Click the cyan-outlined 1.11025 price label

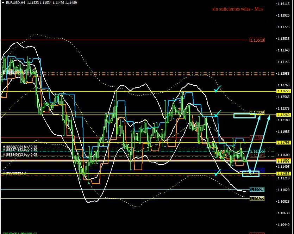click(257, 190)
